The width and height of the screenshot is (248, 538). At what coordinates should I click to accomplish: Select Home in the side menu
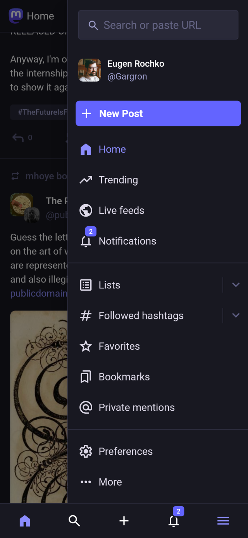[112, 149]
